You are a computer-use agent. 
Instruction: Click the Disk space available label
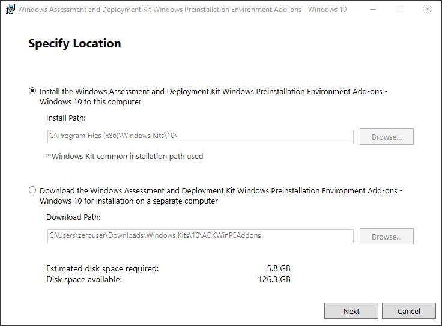coord(84,279)
